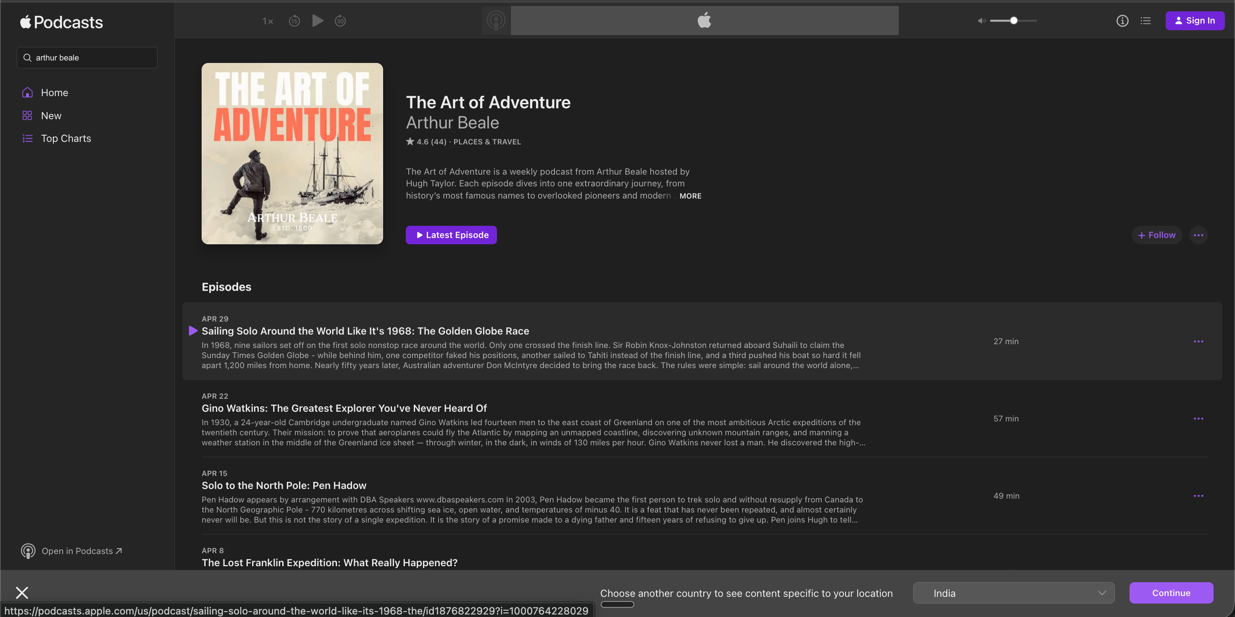Click Open in Podcasts link
This screenshot has width=1235, height=617.
82,551
